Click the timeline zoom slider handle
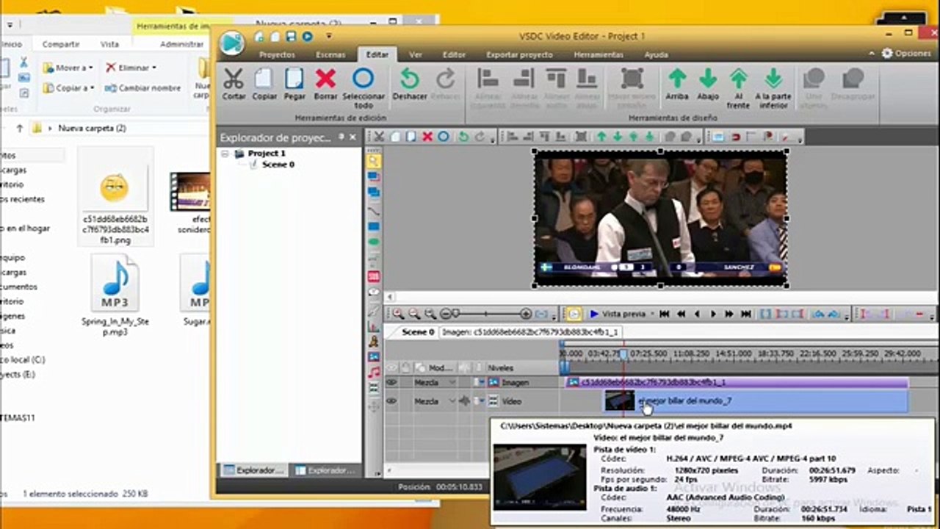940x529 pixels. click(455, 314)
